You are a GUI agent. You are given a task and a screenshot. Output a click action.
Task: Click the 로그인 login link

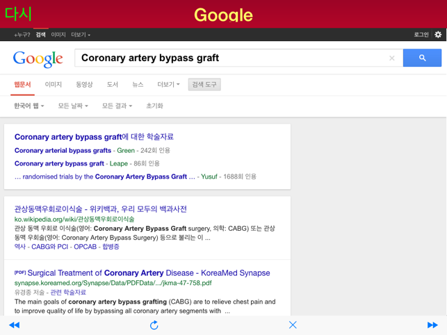coord(421,35)
